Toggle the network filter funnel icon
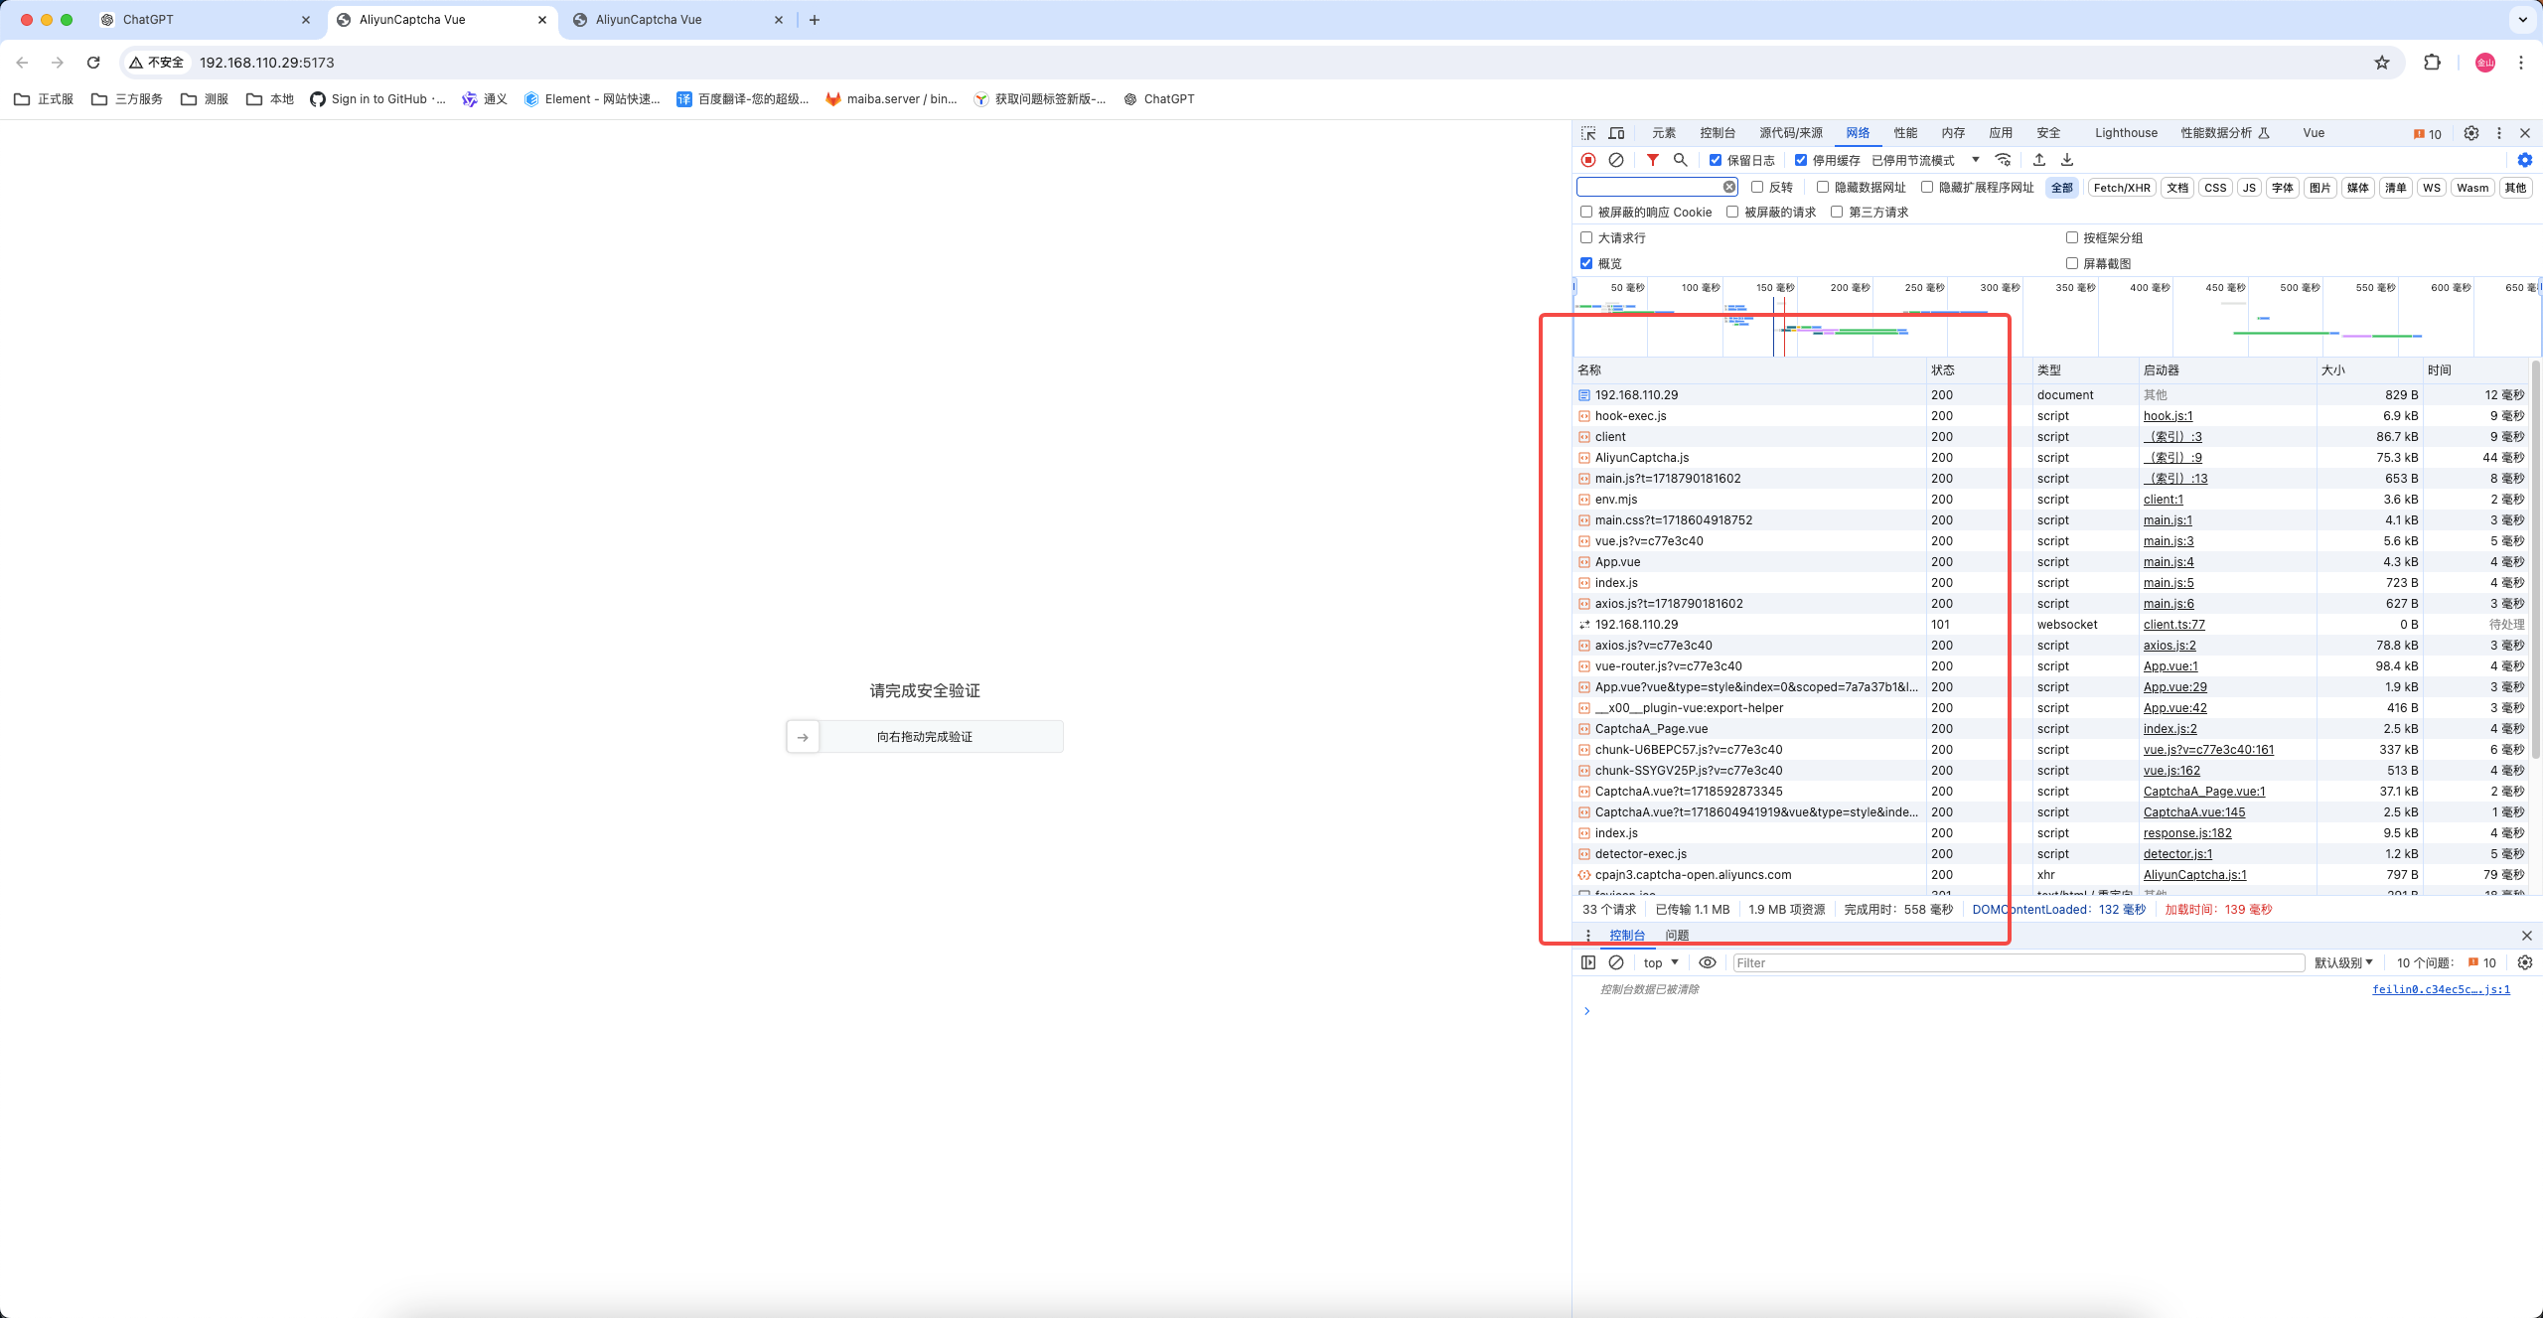 [1652, 160]
